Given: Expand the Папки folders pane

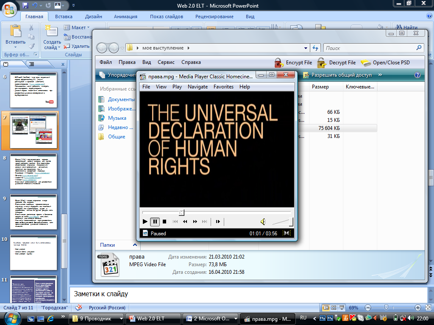Looking at the screenshot, I should pyautogui.click(x=118, y=245).
